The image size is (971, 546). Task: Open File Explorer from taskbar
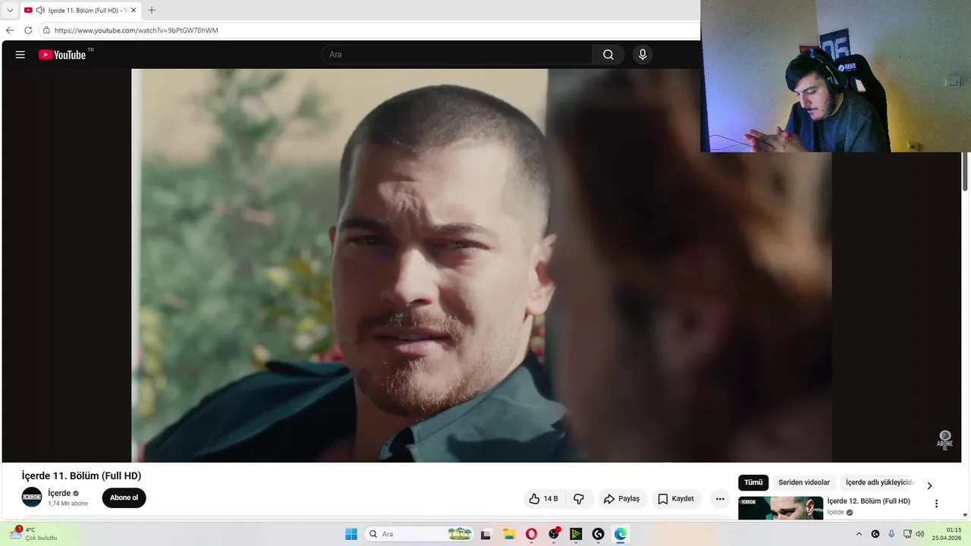pos(509,534)
